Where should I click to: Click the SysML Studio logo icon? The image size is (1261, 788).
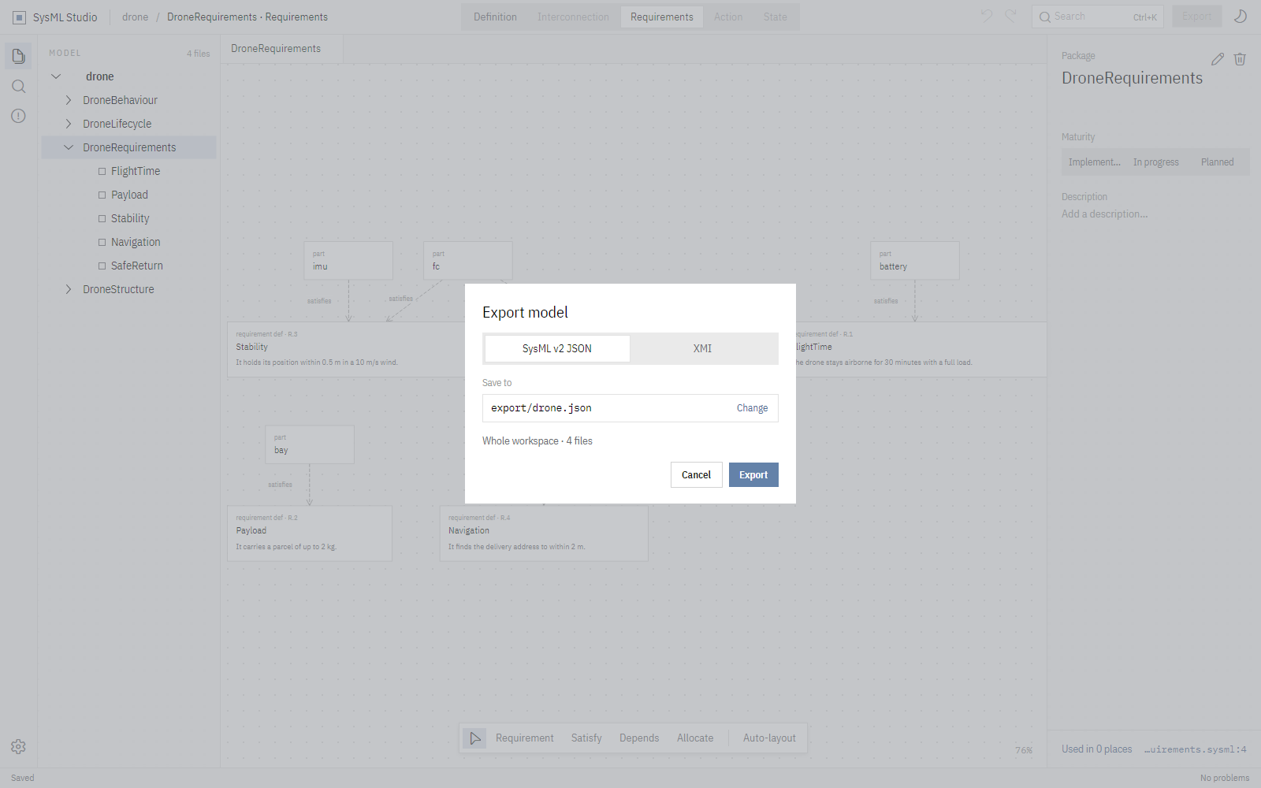pos(20,17)
